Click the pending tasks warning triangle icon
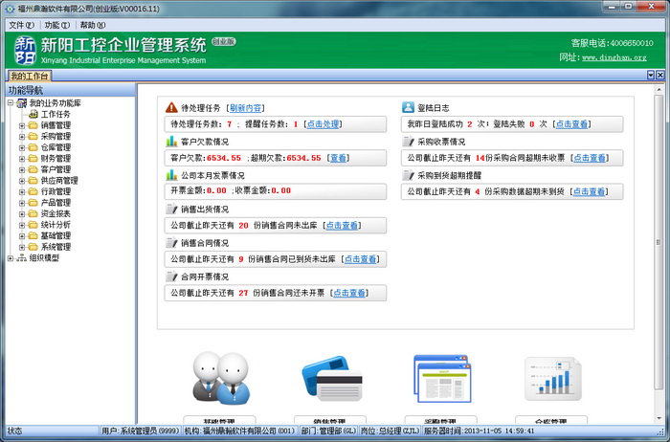The height and width of the screenshot is (442, 670). (171, 107)
